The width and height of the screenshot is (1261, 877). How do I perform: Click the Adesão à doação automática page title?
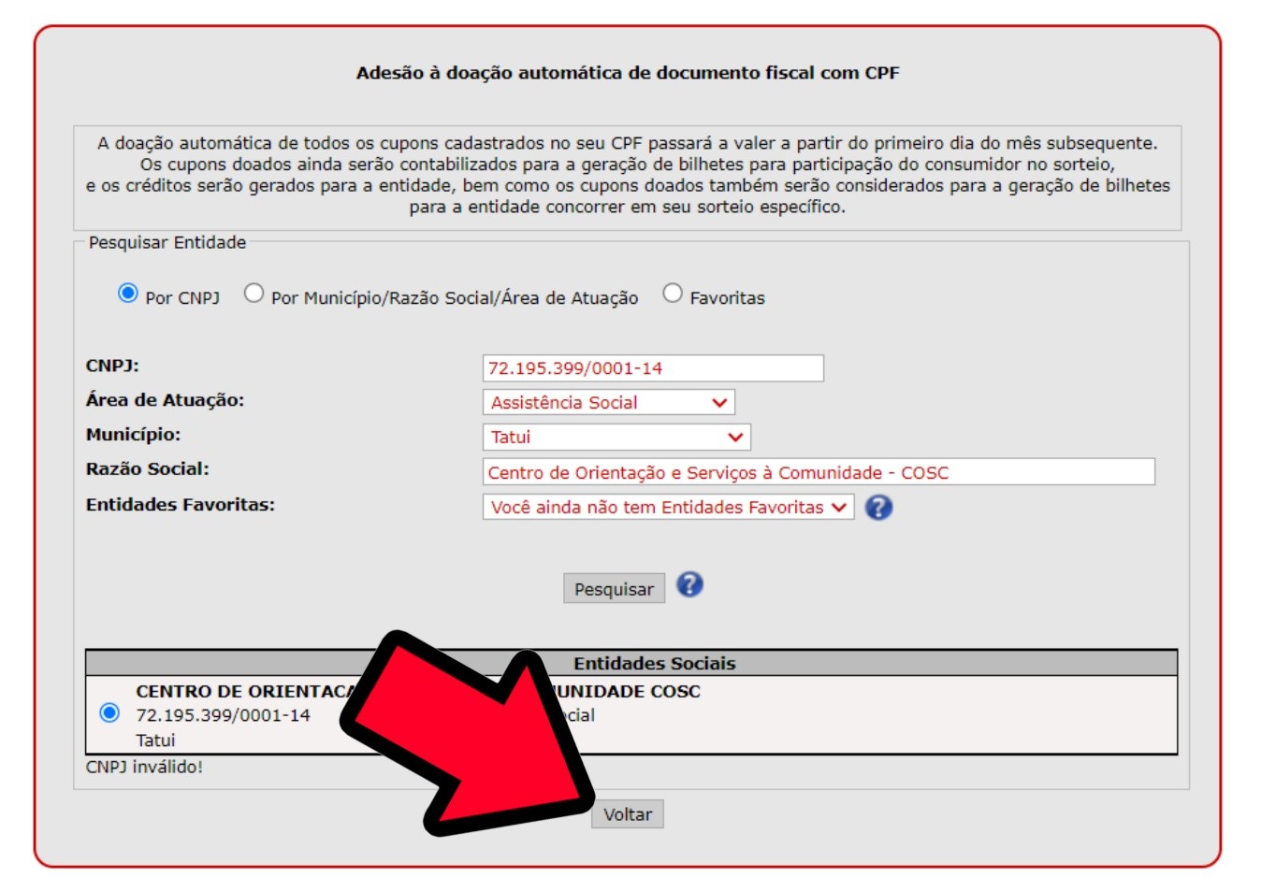pos(628,73)
